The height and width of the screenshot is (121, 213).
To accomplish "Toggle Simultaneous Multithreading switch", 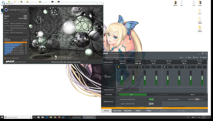I will click(x=151, y=99).
